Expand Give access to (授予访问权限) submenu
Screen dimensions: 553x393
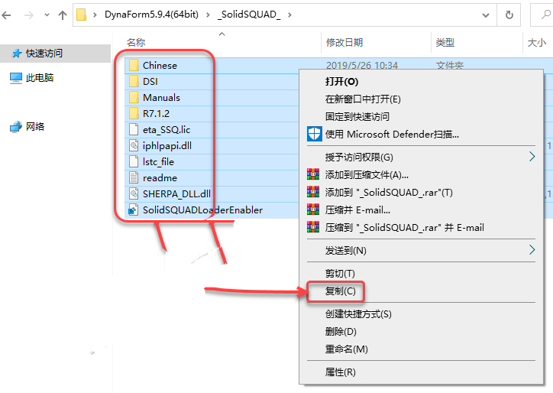pos(421,158)
